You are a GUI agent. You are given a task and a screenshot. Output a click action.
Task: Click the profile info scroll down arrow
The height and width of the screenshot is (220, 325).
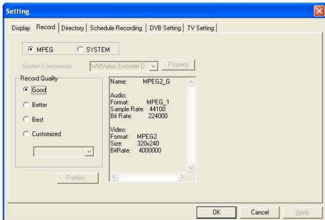pyautogui.click(x=191, y=167)
